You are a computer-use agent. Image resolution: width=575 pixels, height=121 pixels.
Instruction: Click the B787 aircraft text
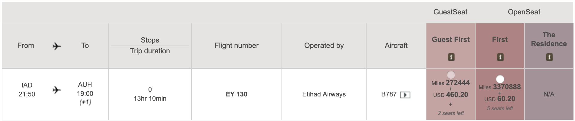[389, 94]
